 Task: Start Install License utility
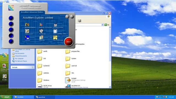(27, 31)
